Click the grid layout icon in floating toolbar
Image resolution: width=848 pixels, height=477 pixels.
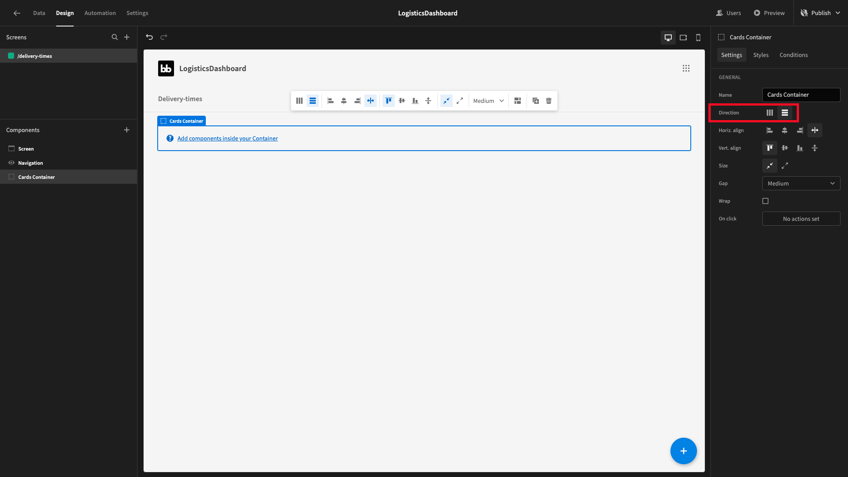point(518,101)
